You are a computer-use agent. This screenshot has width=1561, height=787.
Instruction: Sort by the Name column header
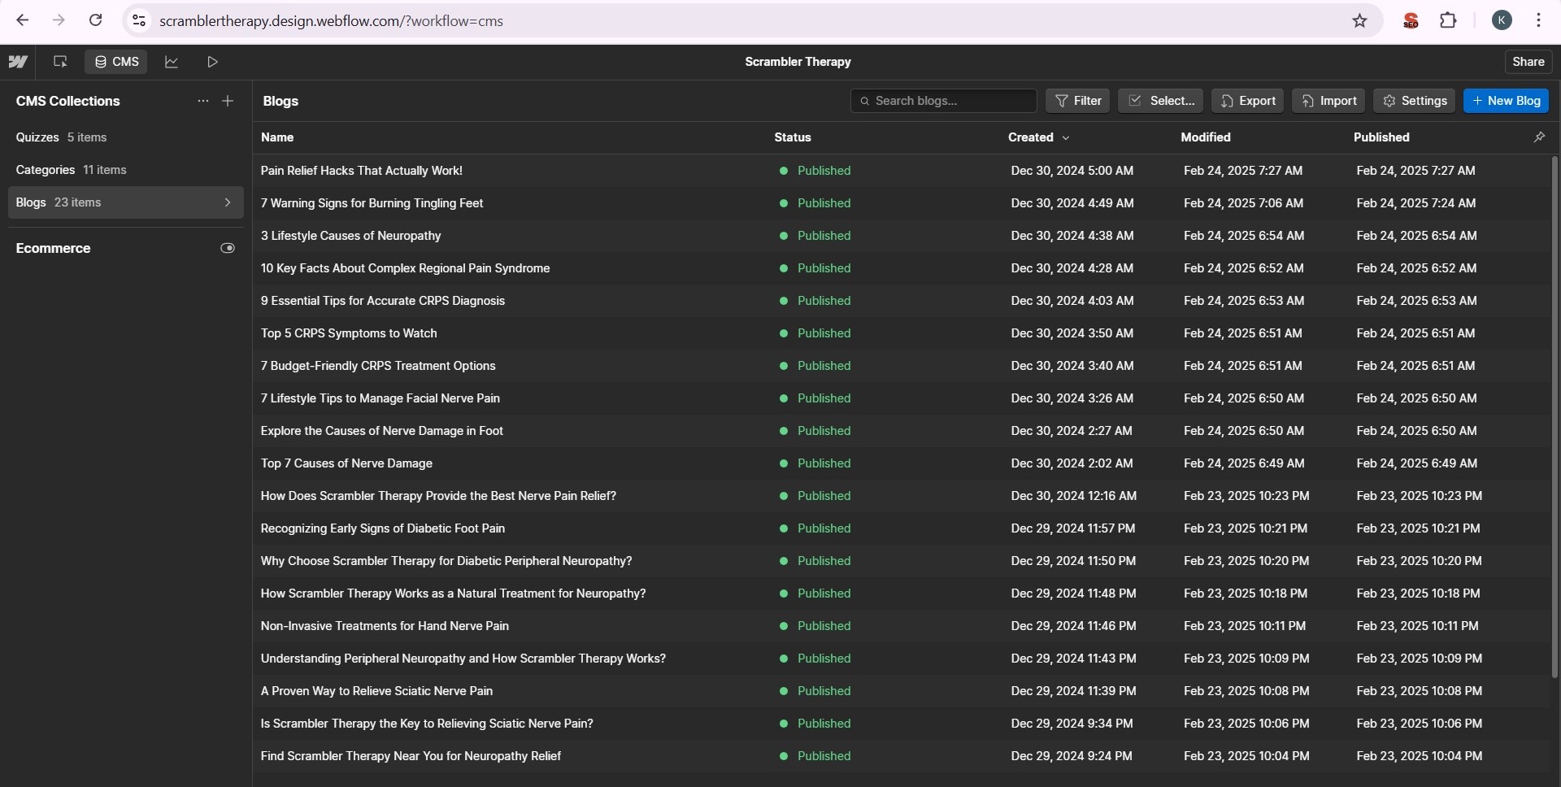(277, 137)
